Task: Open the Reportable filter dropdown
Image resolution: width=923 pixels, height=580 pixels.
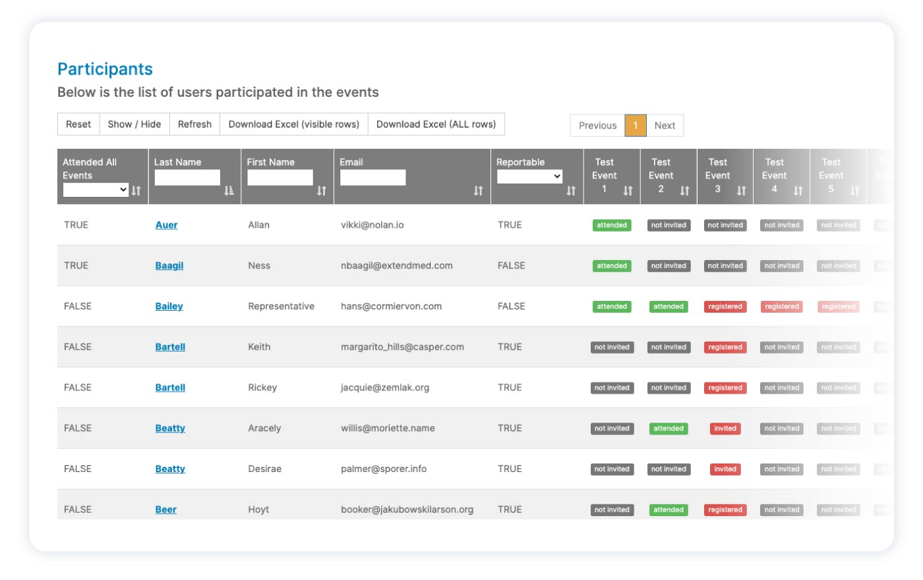Action: (x=529, y=176)
